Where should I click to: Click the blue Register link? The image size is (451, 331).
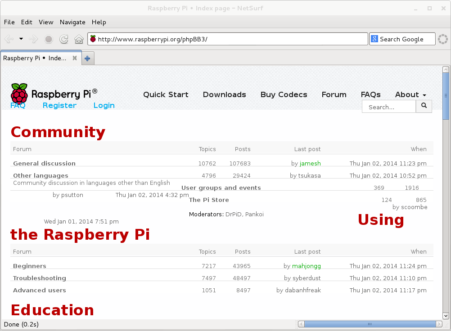59,105
